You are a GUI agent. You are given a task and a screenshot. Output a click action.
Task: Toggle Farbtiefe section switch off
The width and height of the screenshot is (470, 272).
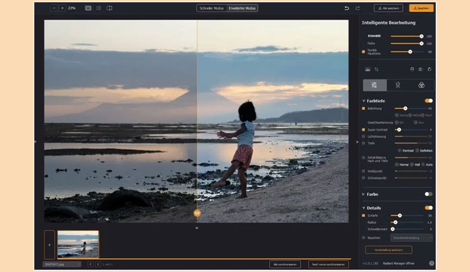pos(428,101)
